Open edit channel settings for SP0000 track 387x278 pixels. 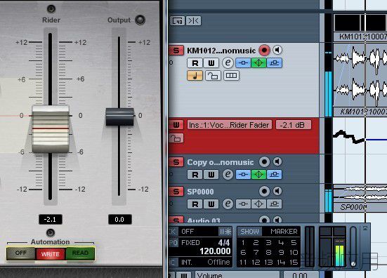(228, 204)
